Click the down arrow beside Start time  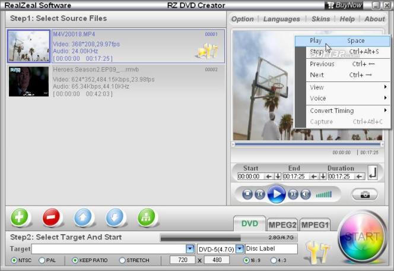[x=278, y=177]
